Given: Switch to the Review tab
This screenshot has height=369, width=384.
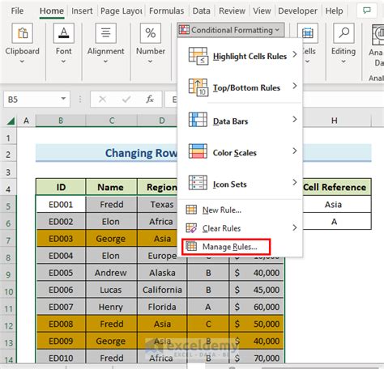Looking at the screenshot, I should tap(232, 11).
